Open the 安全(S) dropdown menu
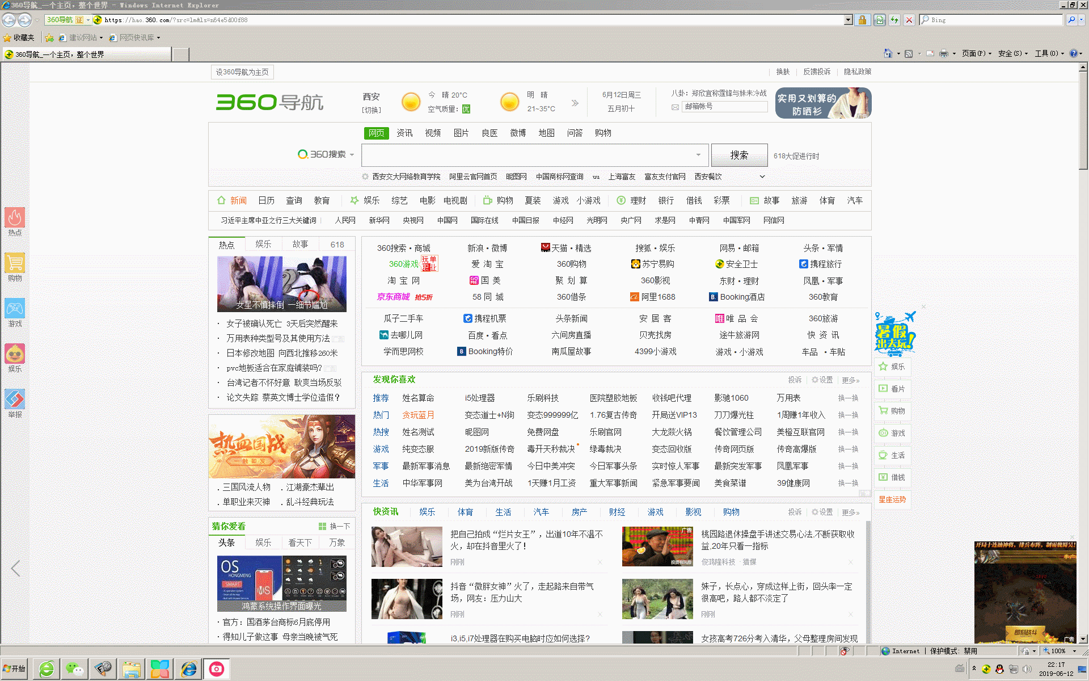Viewport: 1089px width, 681px height. (x=1013, y=53)
